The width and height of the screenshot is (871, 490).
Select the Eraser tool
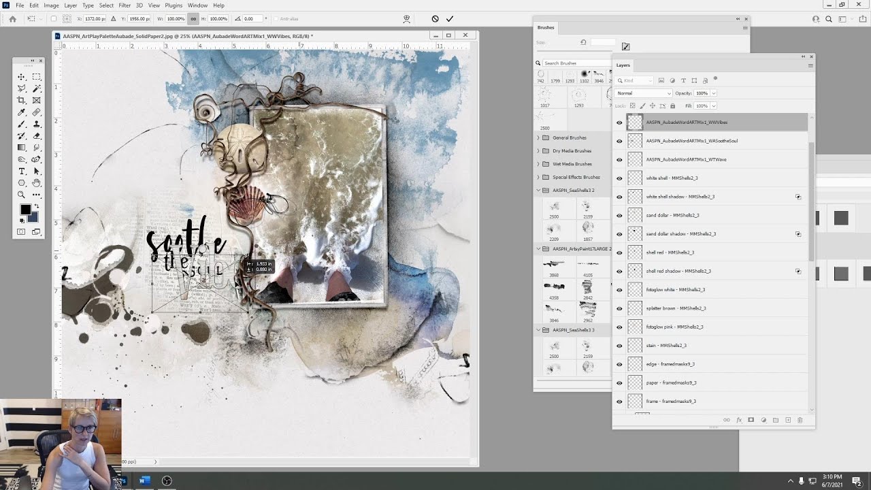[36, 135]
